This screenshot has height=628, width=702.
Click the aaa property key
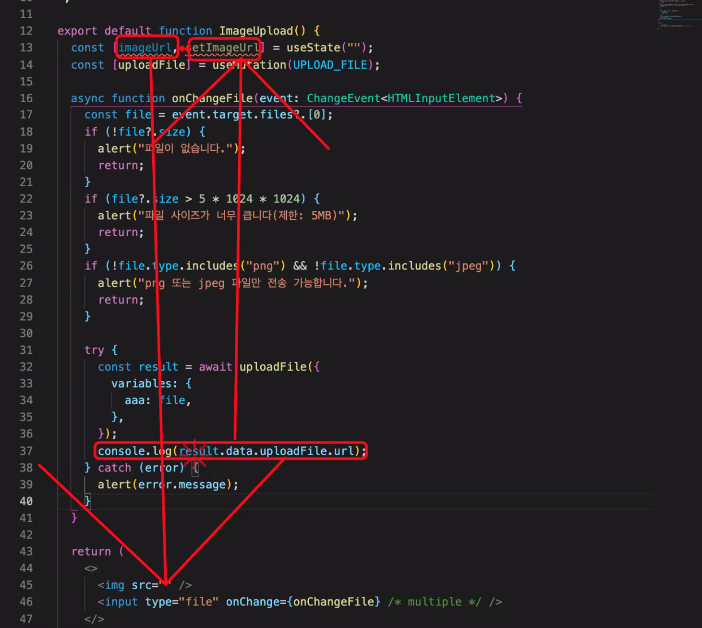point(135,400)
